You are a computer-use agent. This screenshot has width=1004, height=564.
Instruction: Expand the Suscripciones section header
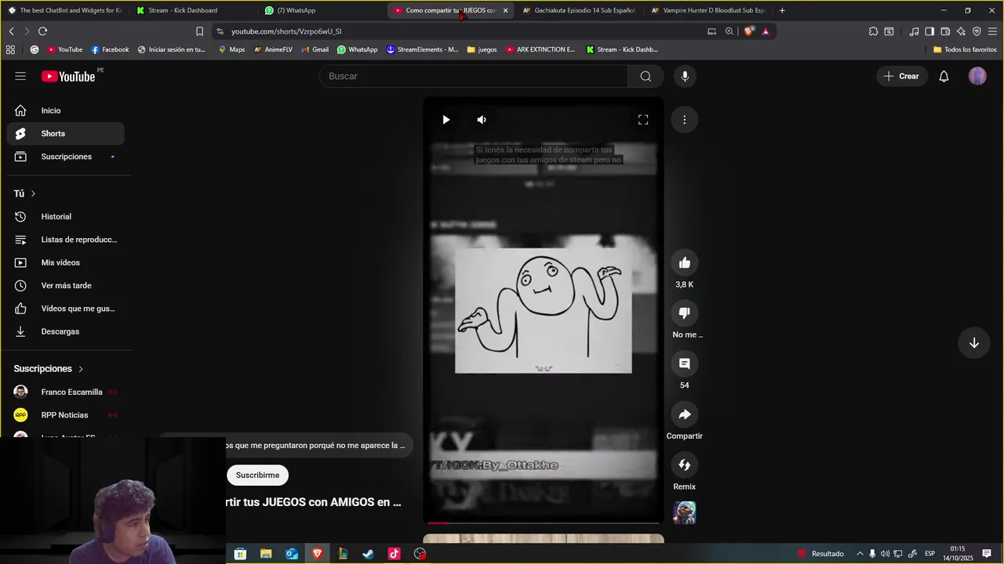pyautogui.click(x=49, y=369)
